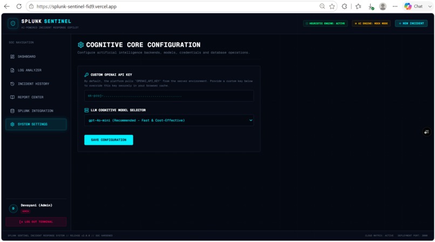Click the System Settings gear icon
Viewport: 435px width, 242px height.
pos(12,124)
